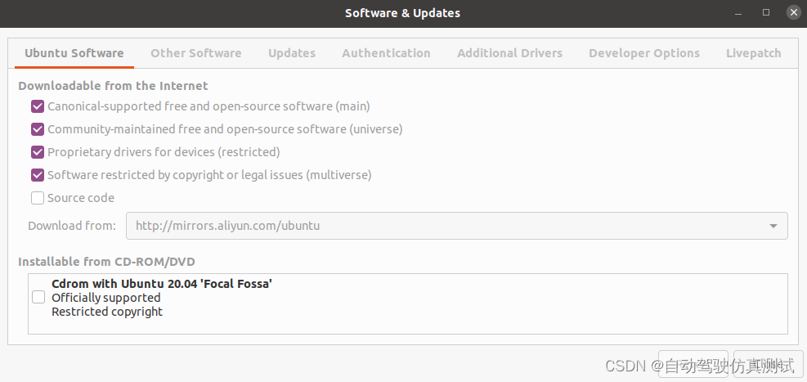Select the Additional Drivers tab

[509, 53]
